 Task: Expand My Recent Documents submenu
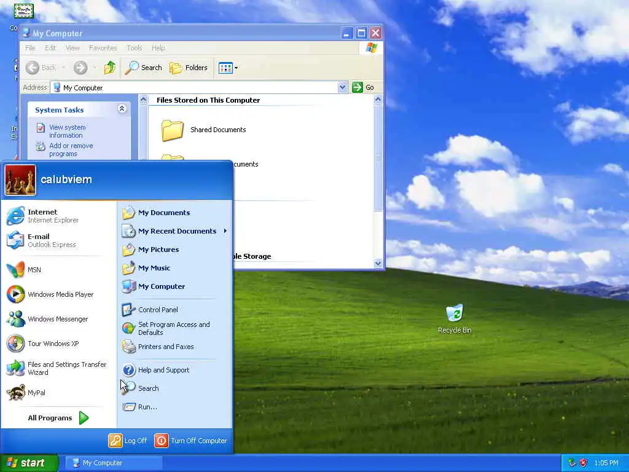tap(225, 231)
